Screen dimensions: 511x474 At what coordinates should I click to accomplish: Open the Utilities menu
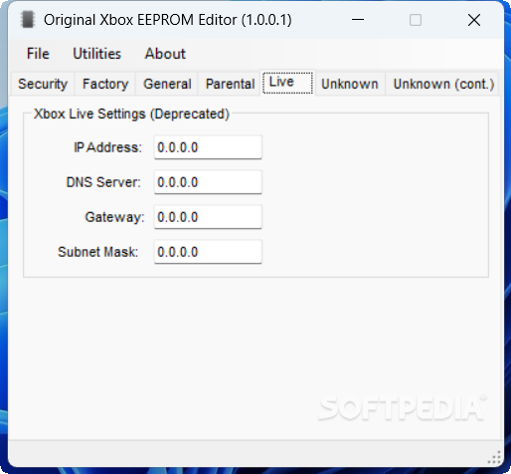pyautogui.click(x=96, y=54)
